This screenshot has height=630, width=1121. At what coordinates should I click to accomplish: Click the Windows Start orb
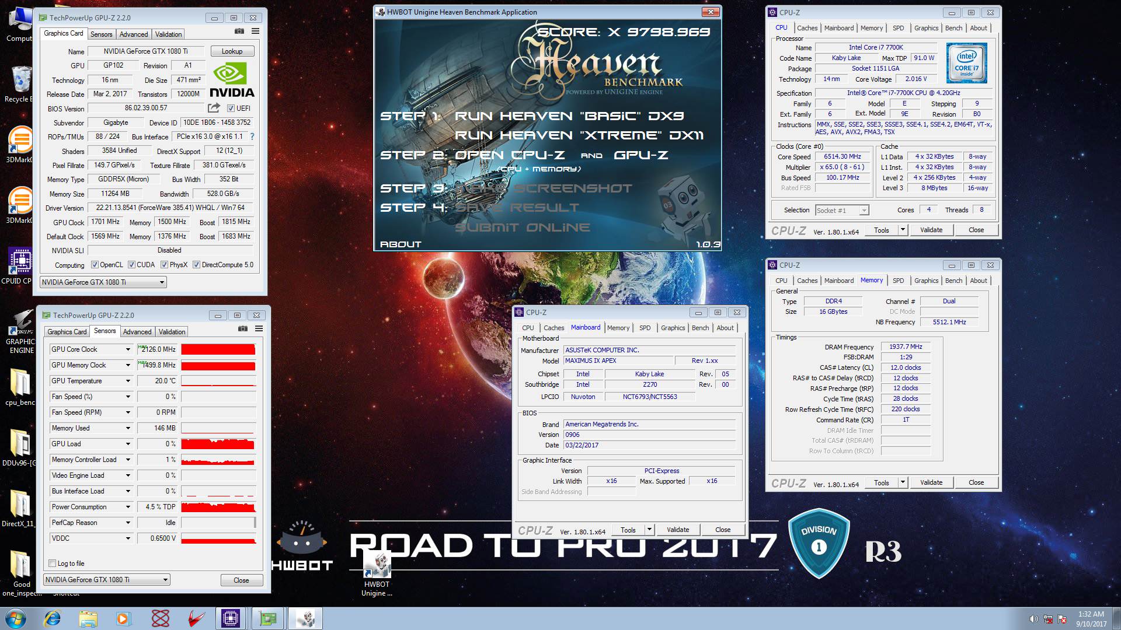pos(15,618)
